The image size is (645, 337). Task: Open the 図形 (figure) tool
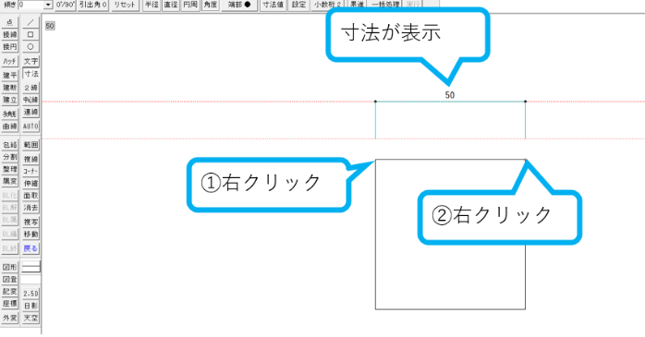tap(10, 267)
